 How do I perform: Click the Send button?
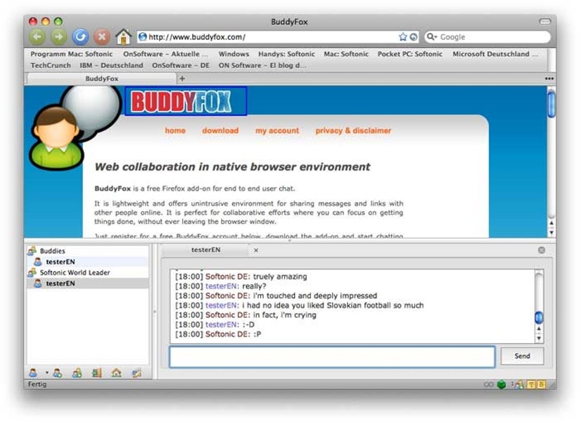pos(522,356)
